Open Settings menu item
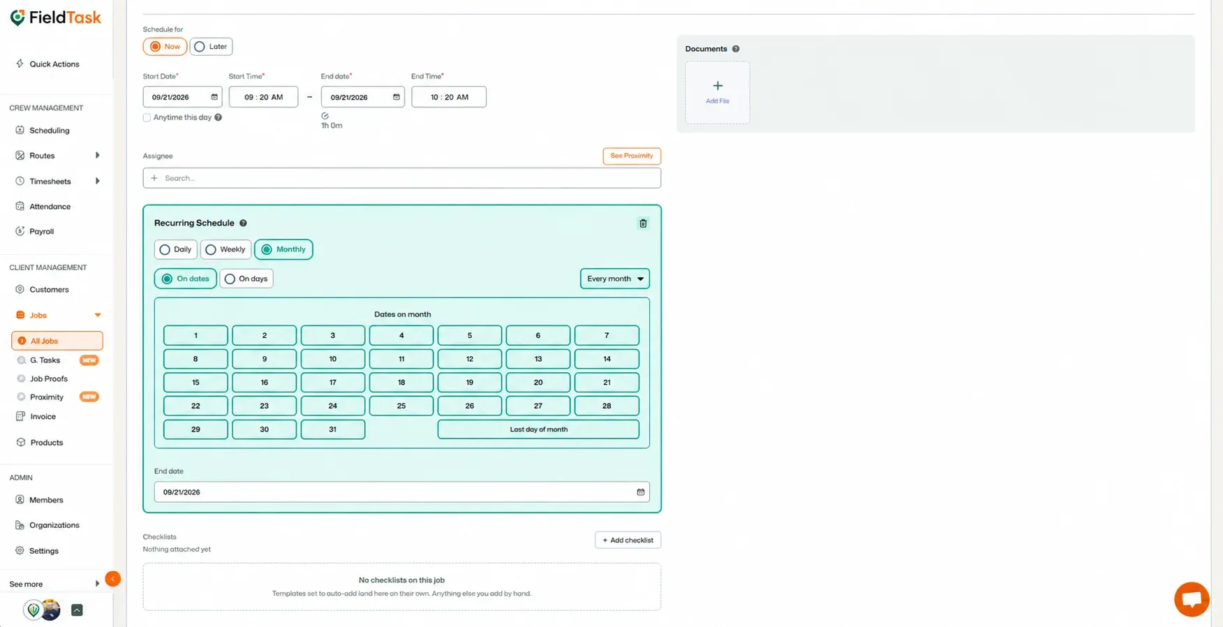The height and width of the screenshot is (627, 1223). pyautogui.click(x=44, y=551)
